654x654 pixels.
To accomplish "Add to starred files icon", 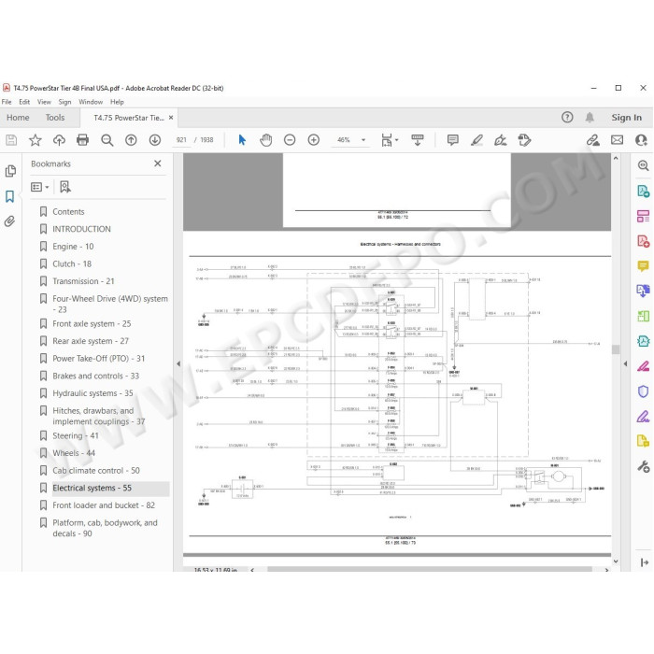I will click(x=36, y=140).
